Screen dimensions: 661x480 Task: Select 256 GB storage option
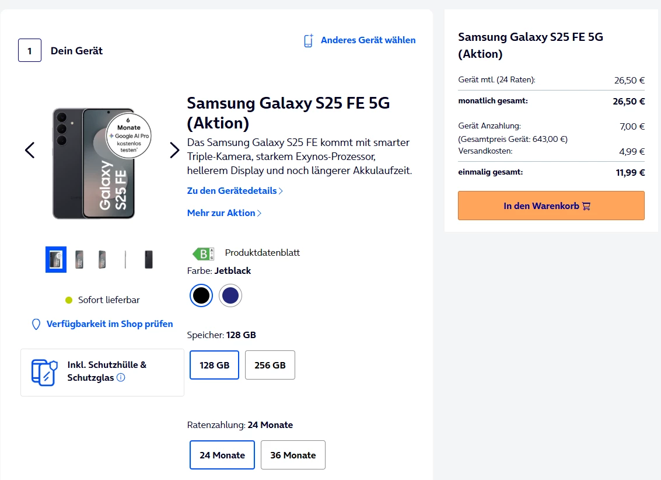pos(270,365)
